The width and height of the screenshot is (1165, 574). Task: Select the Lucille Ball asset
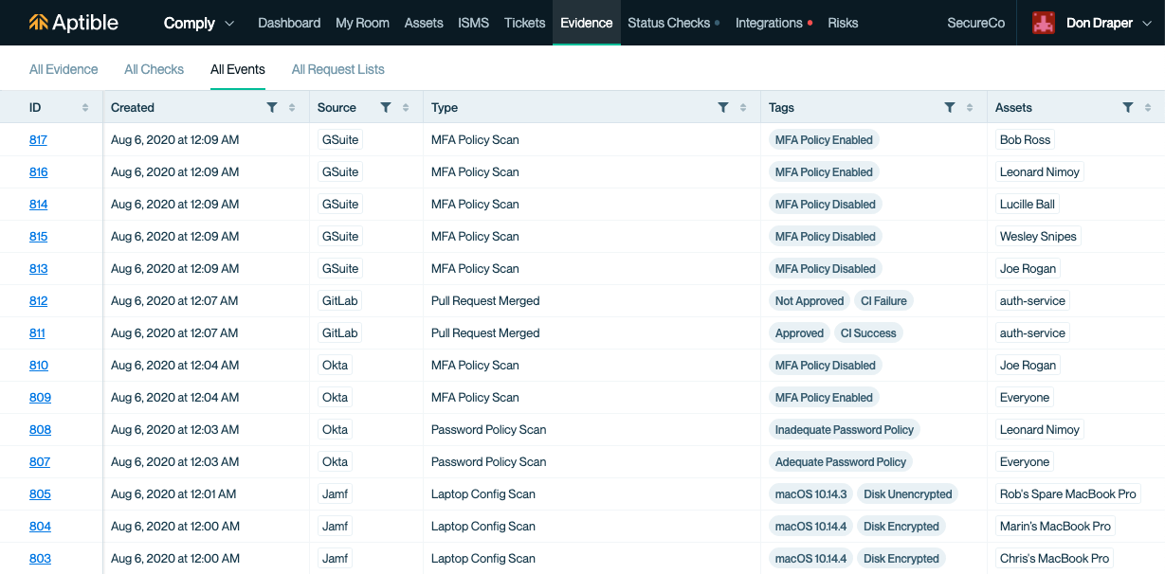coord(1028,205)
